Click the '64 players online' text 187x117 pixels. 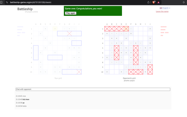(x=31, y=12)
